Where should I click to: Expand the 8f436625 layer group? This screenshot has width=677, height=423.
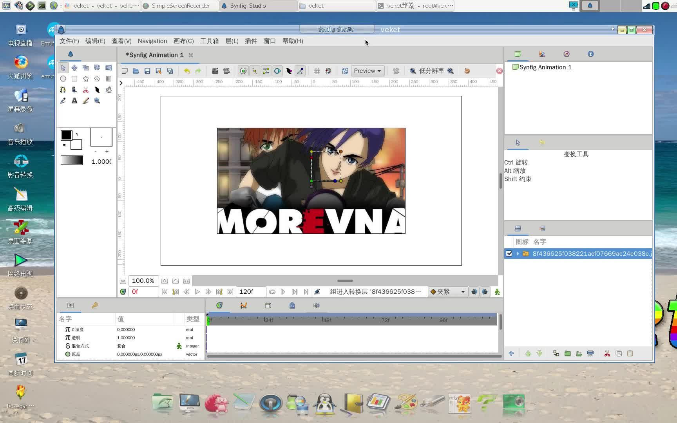point(518,253)
